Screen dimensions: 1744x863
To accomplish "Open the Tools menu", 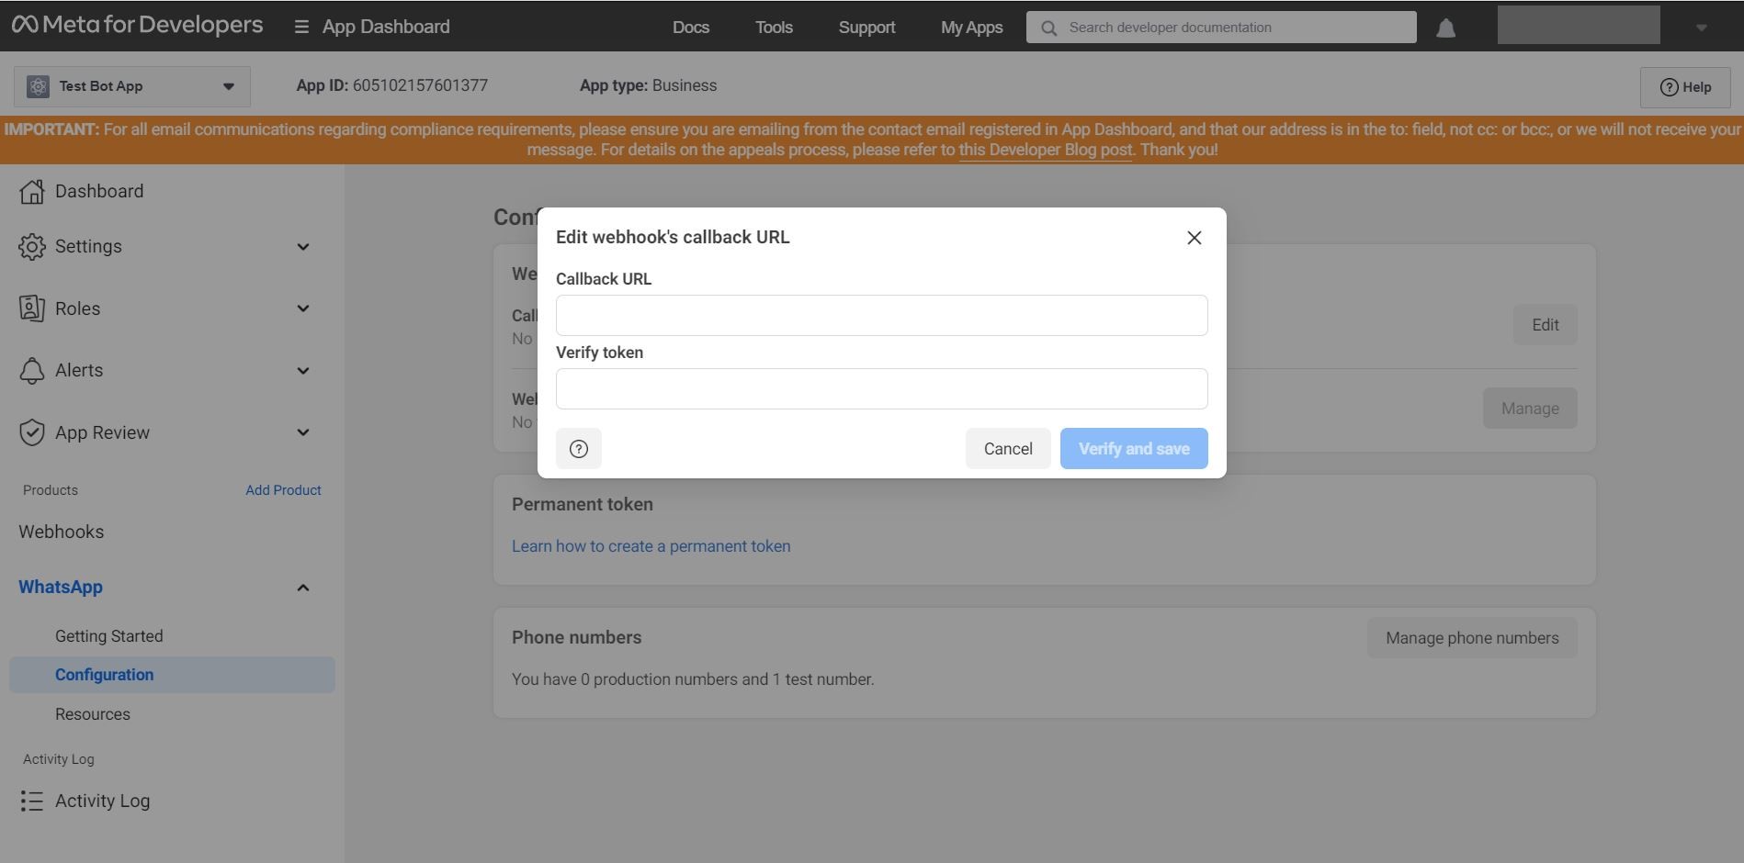I will pyautogui.click(x=774, y=28).
